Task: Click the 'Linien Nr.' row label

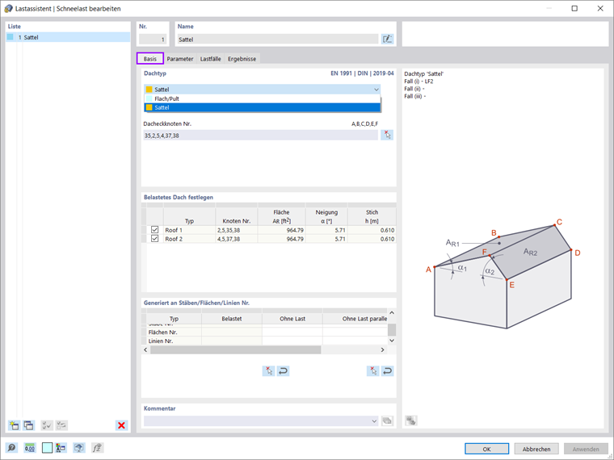Action: pos(161,341)
